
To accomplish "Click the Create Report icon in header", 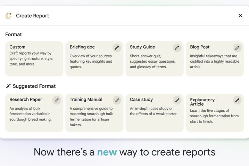I will (x=9, y=16).
